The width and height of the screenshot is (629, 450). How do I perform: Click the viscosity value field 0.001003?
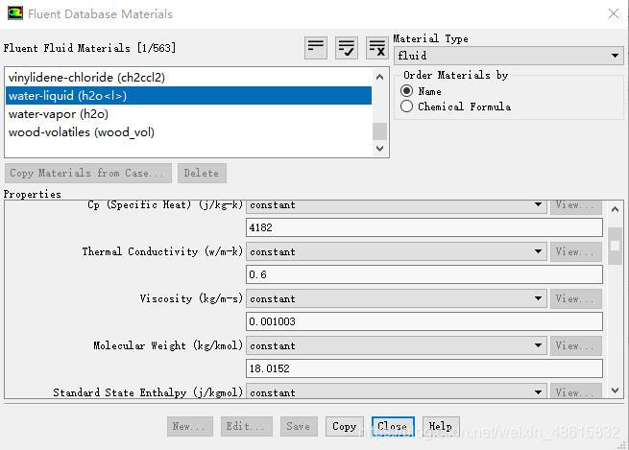pos(424,321)
